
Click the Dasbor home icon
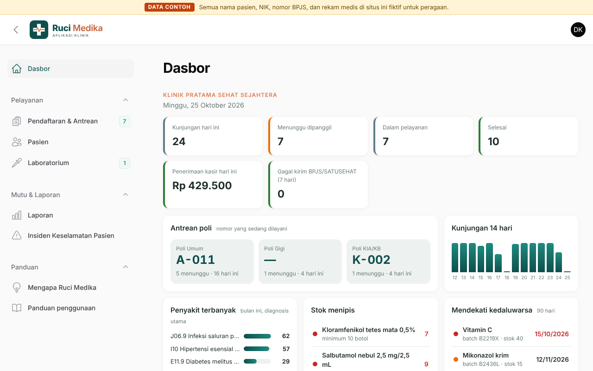pos(17,69)
